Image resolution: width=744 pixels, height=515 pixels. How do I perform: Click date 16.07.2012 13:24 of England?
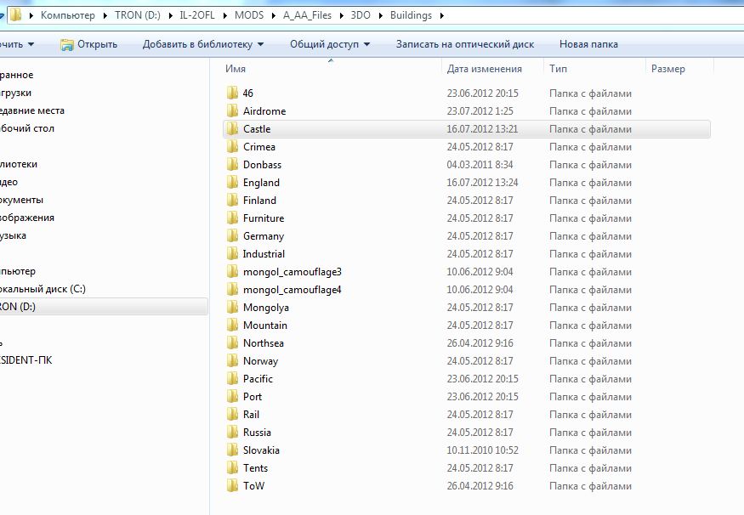483,183
